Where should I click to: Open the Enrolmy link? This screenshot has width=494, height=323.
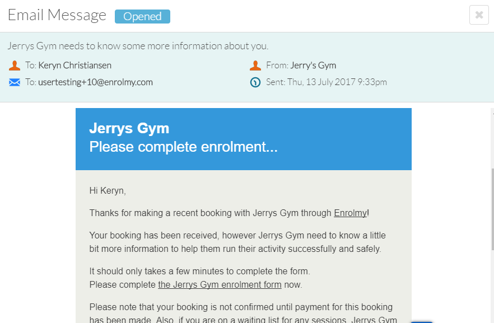[x=351, y=213]
